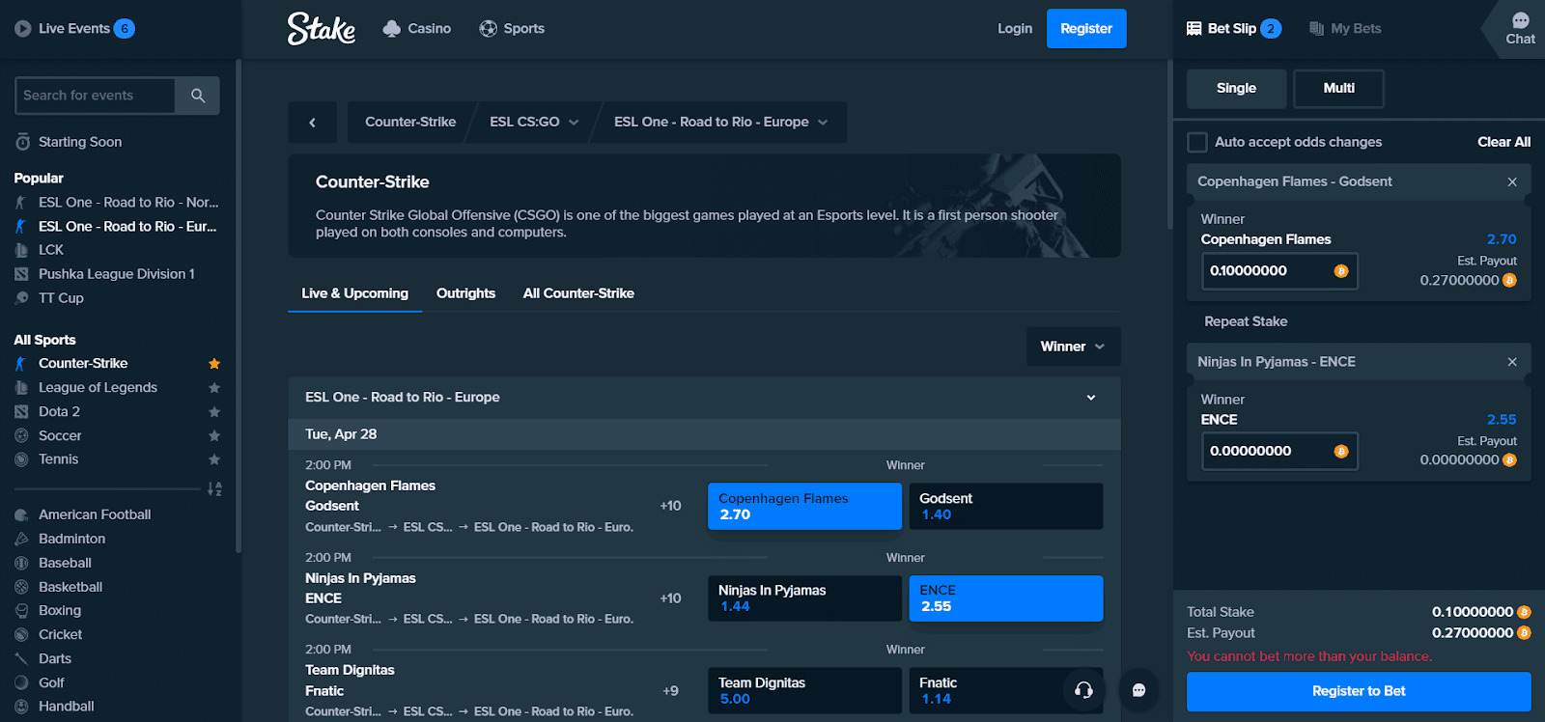Enable Auto accept odds changes checkbox

pyautogui.click(x=1197, y=142)
